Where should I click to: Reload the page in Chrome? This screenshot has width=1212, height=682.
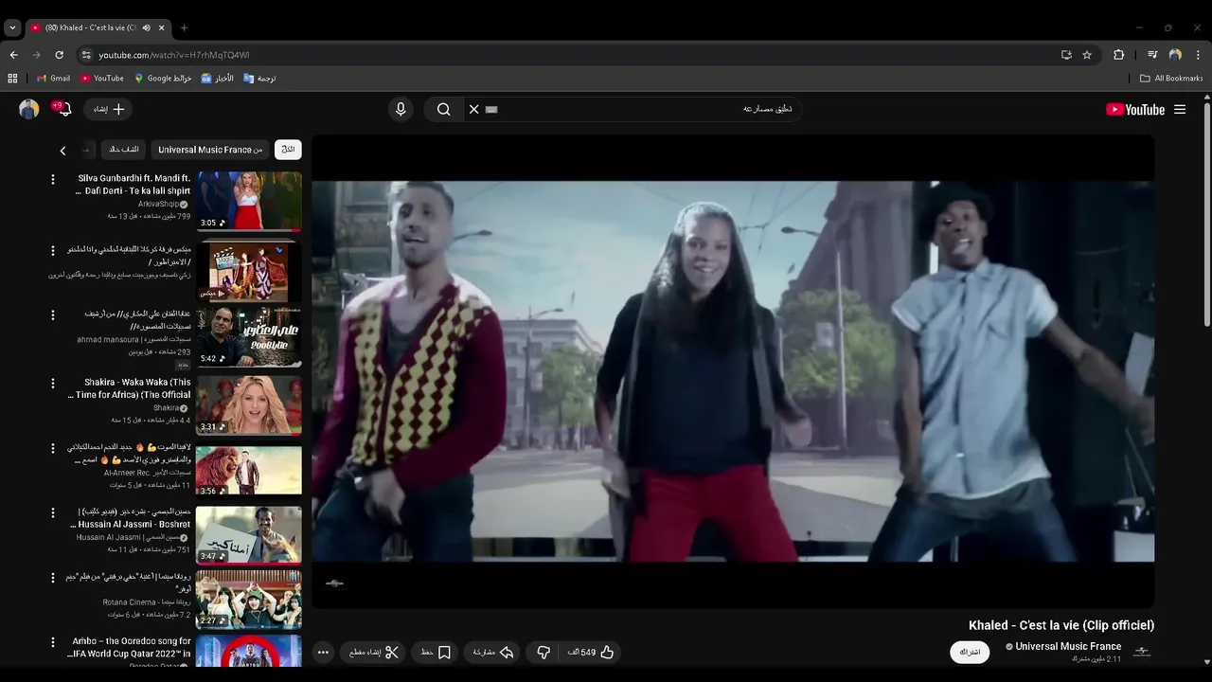point(59,55)
